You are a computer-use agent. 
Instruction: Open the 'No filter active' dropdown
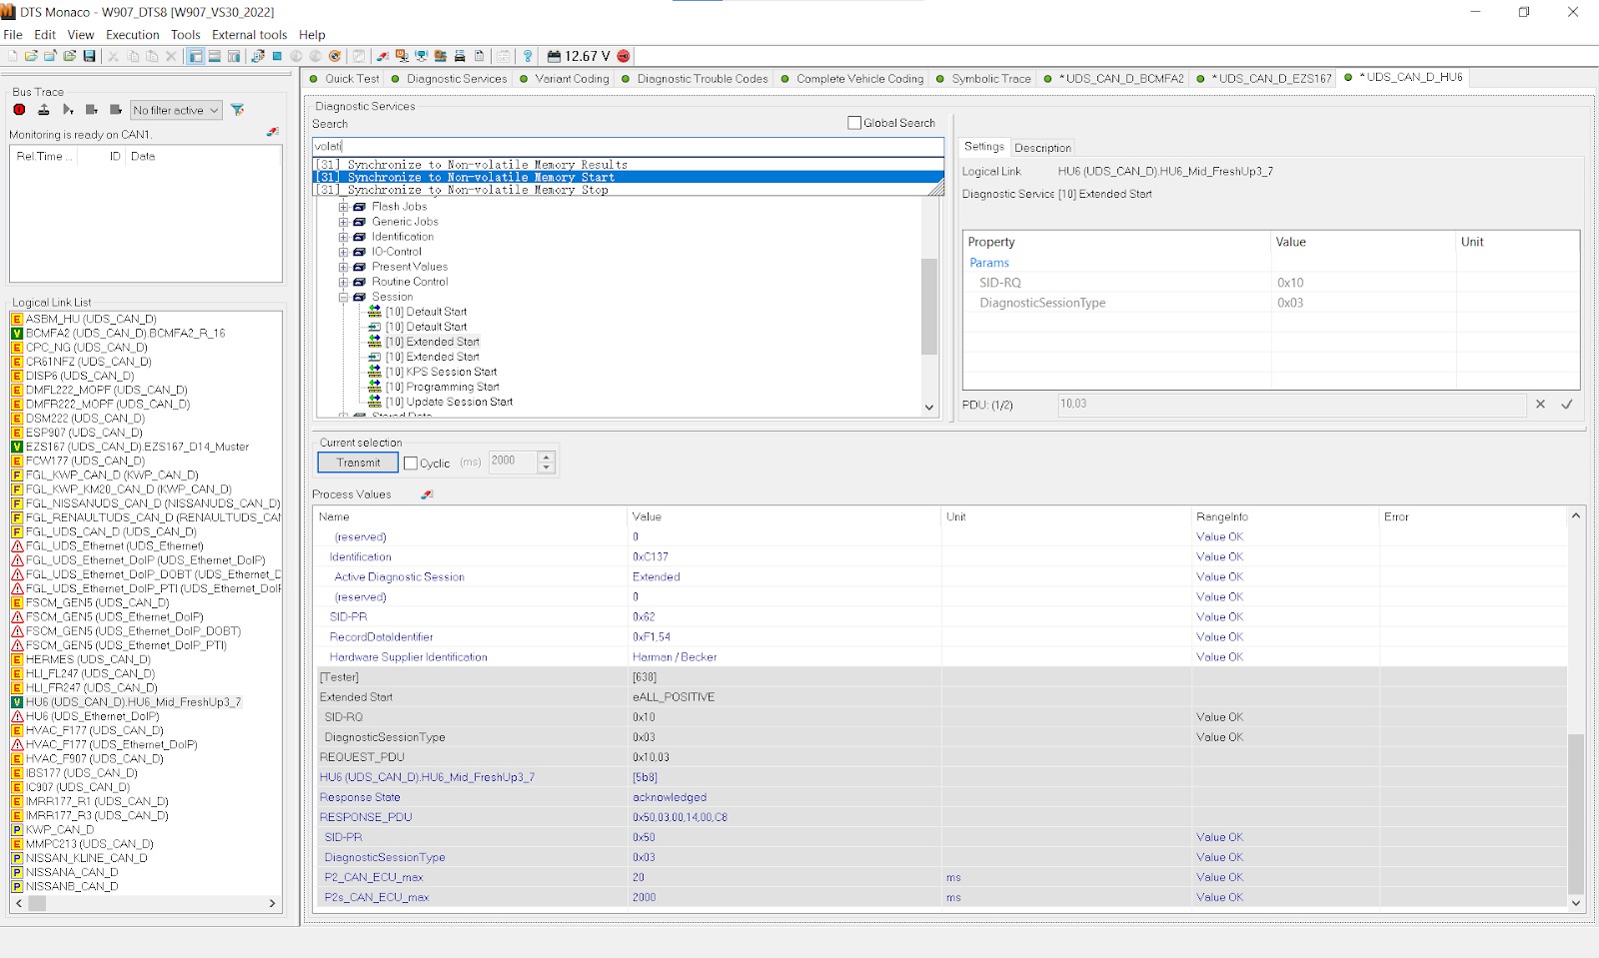(176, 110)
